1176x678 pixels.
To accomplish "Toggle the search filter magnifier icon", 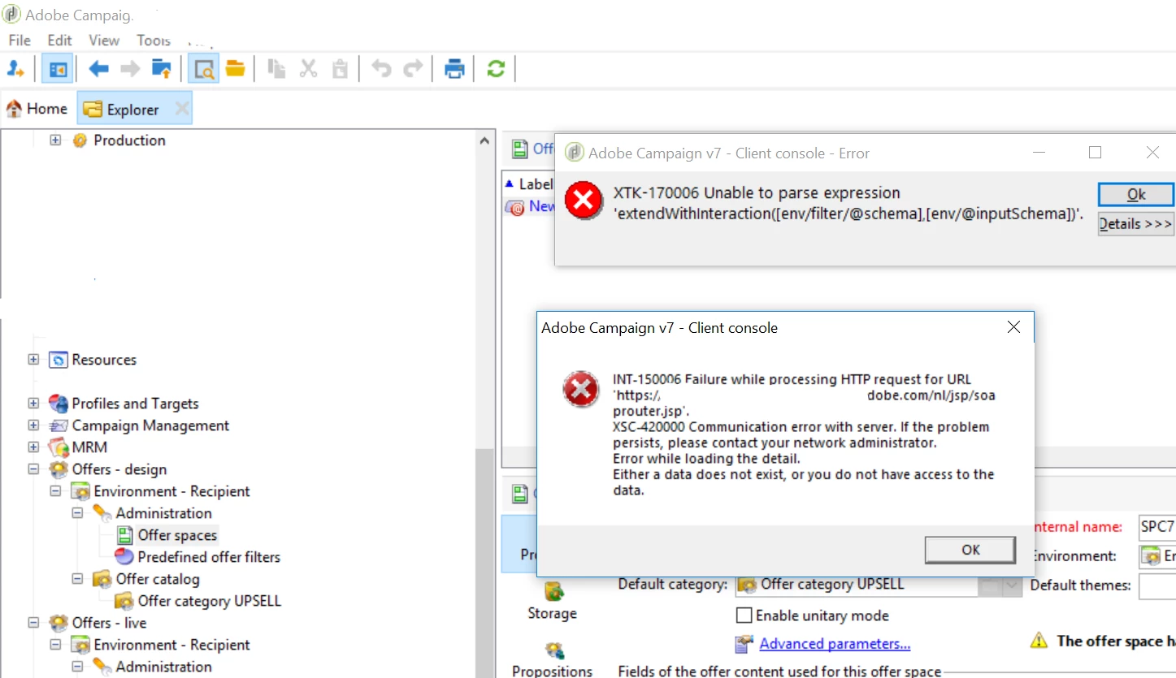I will coord(203,69).
